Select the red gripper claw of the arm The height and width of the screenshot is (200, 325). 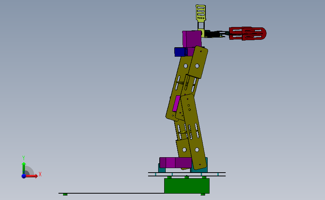coord(247,33)
